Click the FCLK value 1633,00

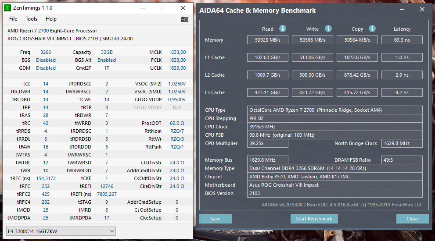coord(177,60)
